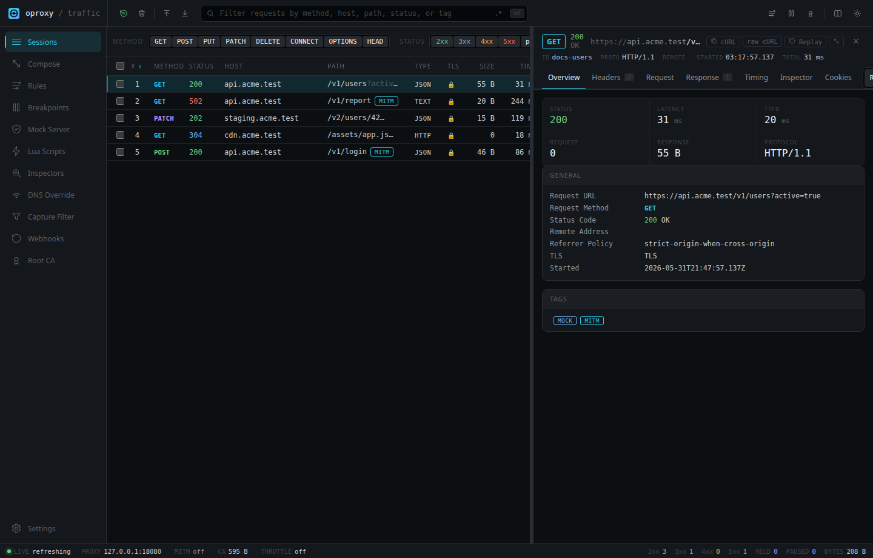Image resolution: width=873 pixels, height=558 pixels.
Task: Open Inspectors in sidebar
Action: pyautogui.click(x=53, y=173)
